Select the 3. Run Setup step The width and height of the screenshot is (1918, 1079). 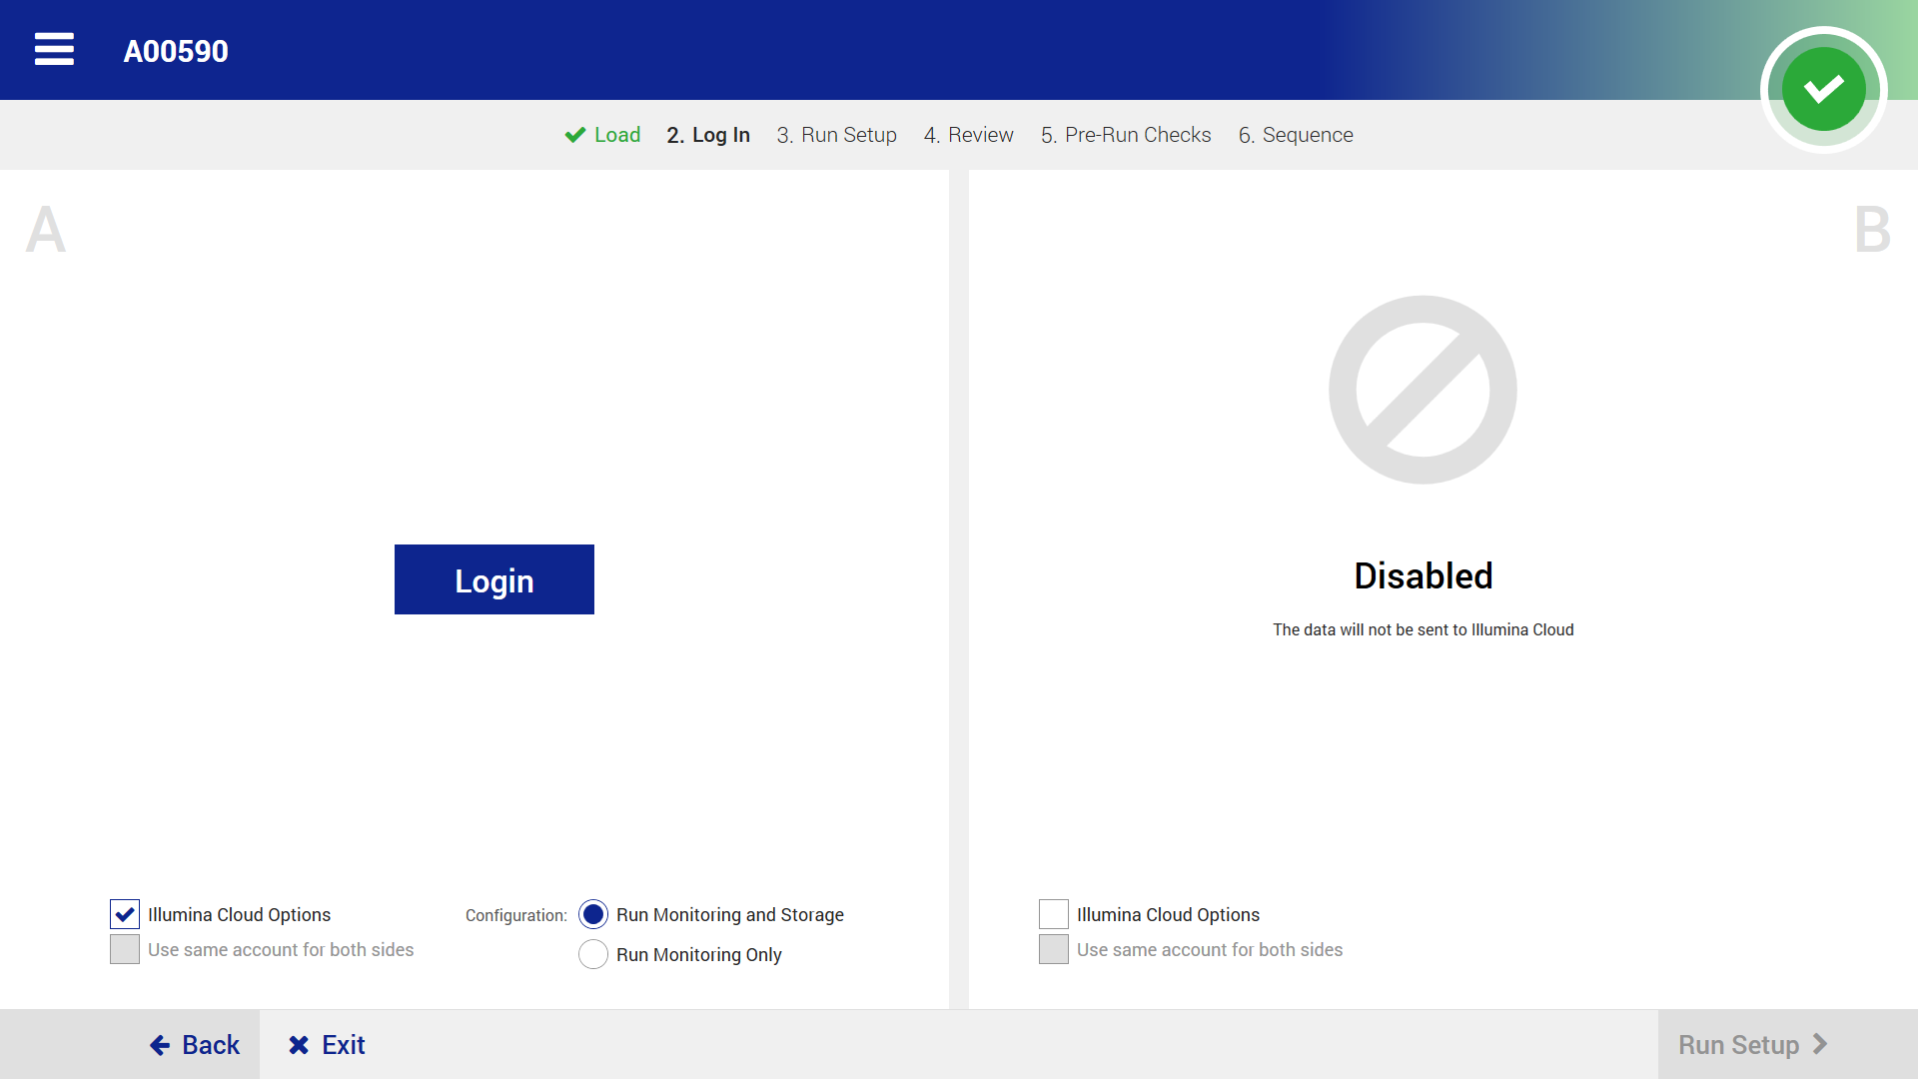[837, 135]
